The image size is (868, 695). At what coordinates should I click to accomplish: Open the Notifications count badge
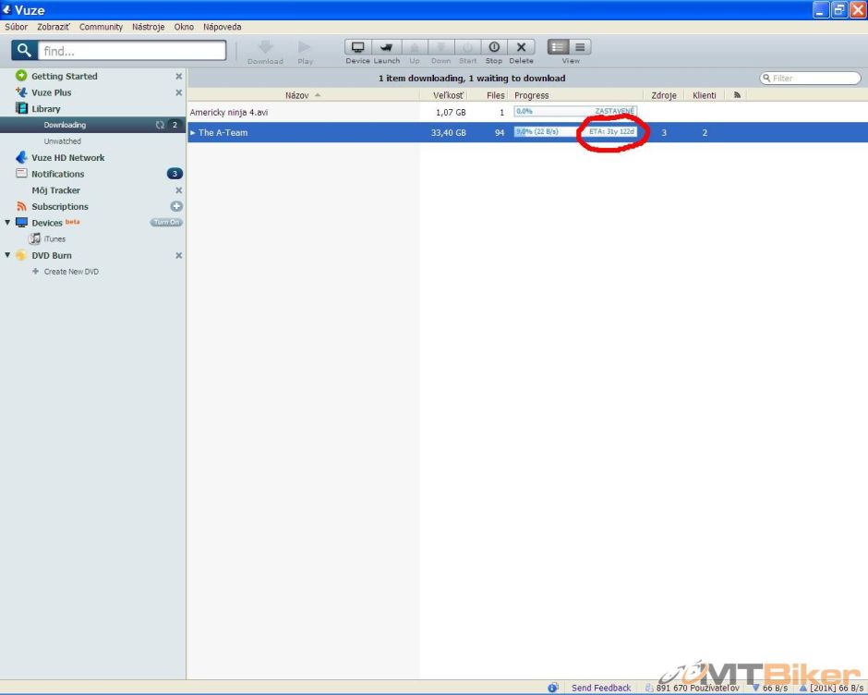click(175, 174)
